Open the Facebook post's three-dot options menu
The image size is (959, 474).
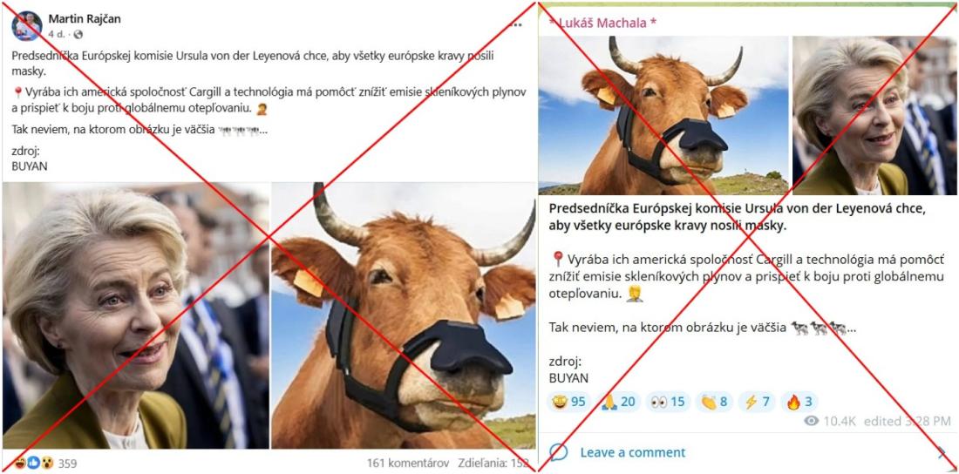(515, 25)
